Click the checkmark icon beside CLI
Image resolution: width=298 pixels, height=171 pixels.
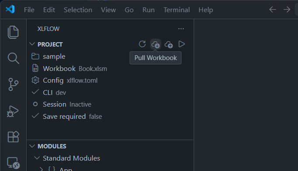point(35,92)
